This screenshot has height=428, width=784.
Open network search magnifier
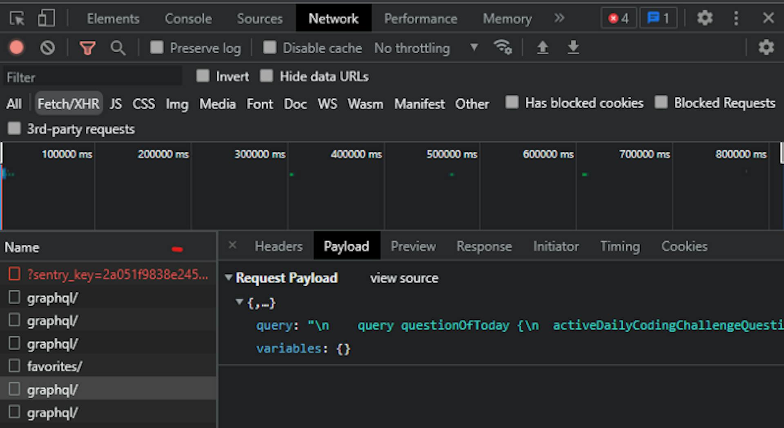118,48
